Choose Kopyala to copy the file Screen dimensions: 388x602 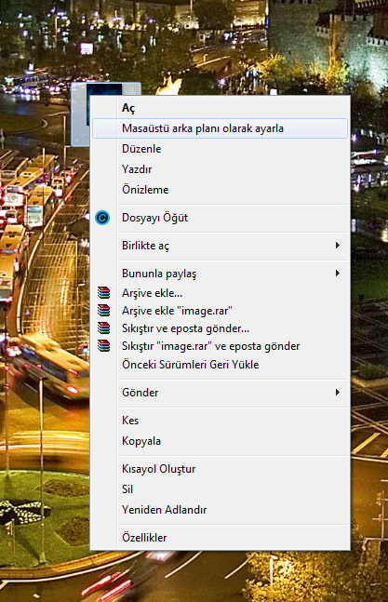220,441
